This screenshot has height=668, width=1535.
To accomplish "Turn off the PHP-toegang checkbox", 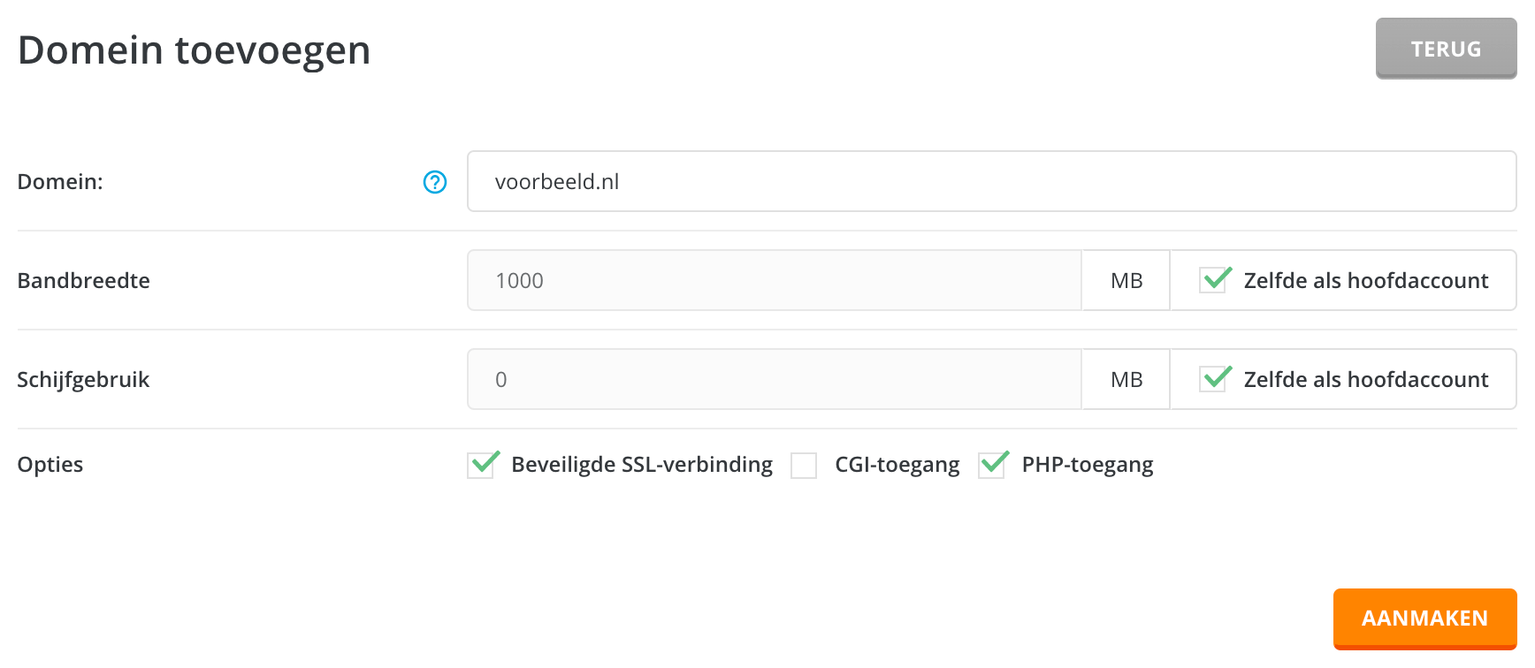I will pyautogui.click(x=991, y=465).
